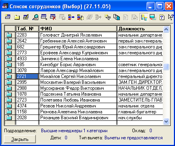Open the folder icon of row Гребенников Алексей Антонович
Viewport: 175px width, 146px height.
click(9, 41)
